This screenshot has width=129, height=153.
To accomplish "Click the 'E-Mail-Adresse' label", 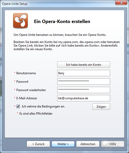I will click(27, 98).
